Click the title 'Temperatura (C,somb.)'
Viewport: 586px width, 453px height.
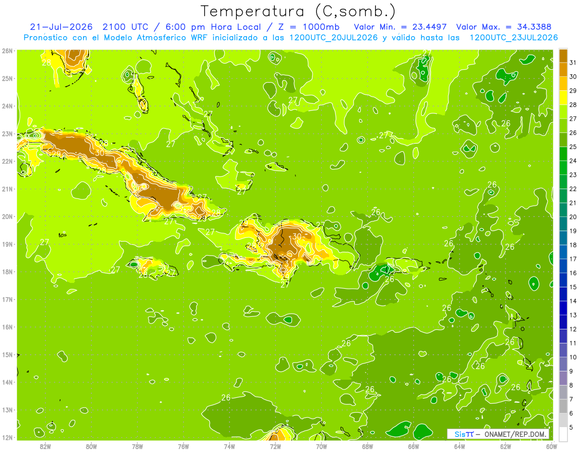(x=298, y=11)
